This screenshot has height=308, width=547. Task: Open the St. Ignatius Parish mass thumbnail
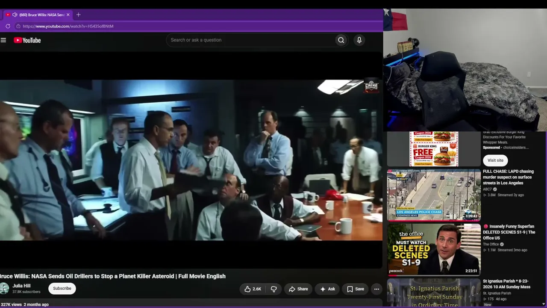click(x=434, y=293)
